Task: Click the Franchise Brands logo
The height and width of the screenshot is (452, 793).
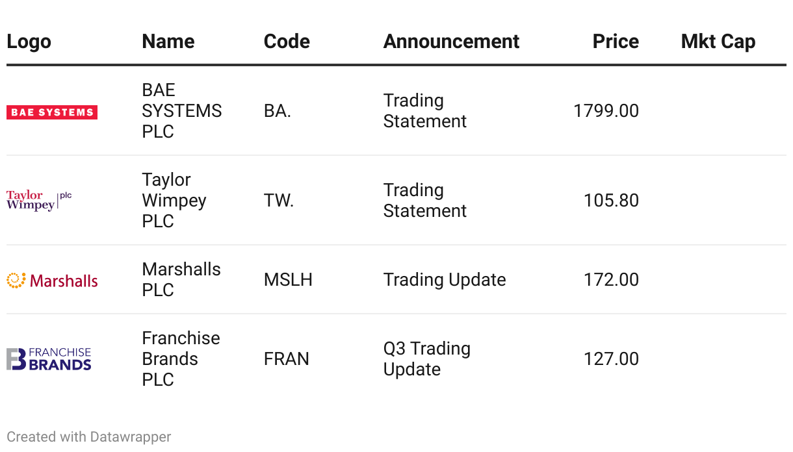Action: [x=49, y=359]
